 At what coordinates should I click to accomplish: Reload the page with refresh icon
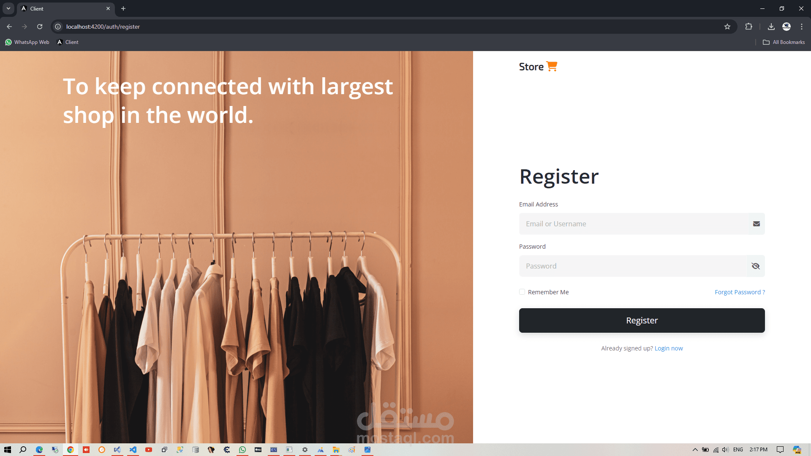tap(40, 27)
